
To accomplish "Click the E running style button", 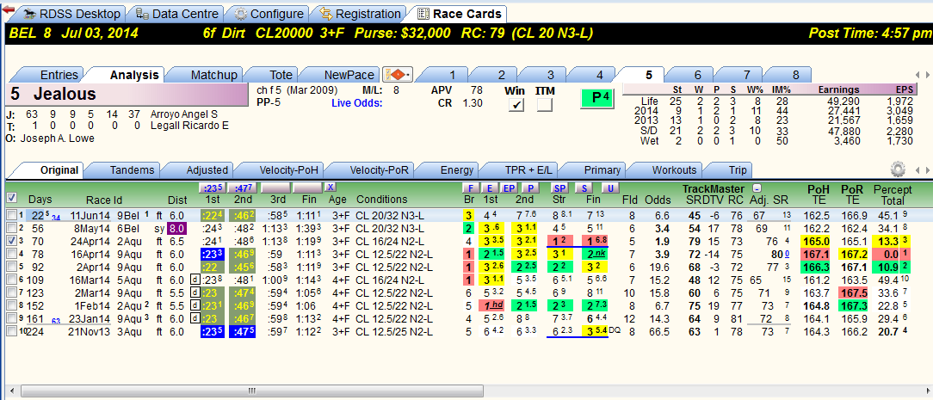I will click(489, 188).
